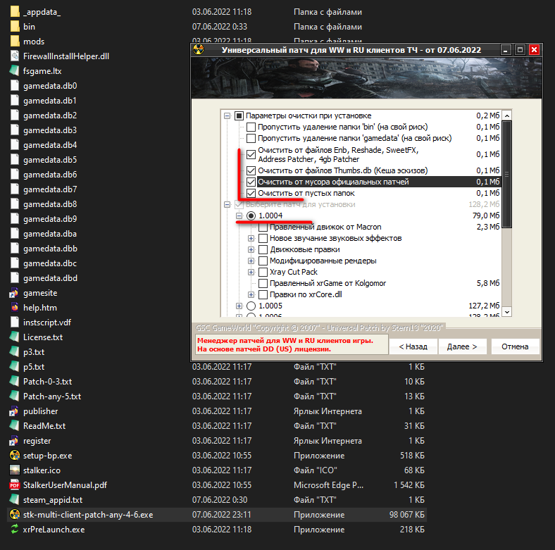Click the register shortcut icon
Screen dimensions: 555x550
point(15,441)
